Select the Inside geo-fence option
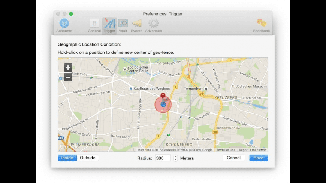 coord(67,158)
